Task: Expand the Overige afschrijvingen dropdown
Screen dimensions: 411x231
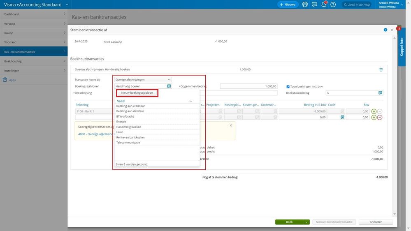Action: (x=143, y=80)
